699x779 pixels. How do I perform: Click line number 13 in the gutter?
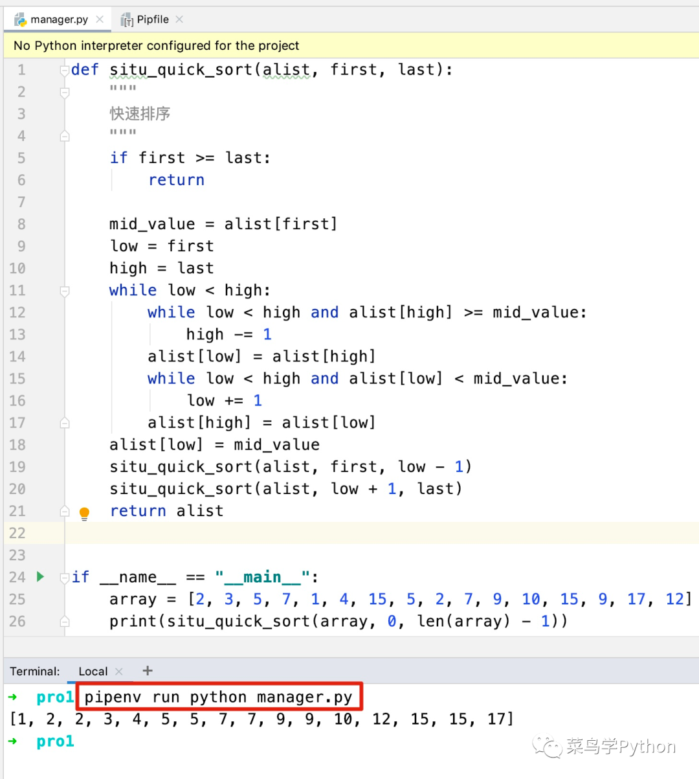click(17, 334)
